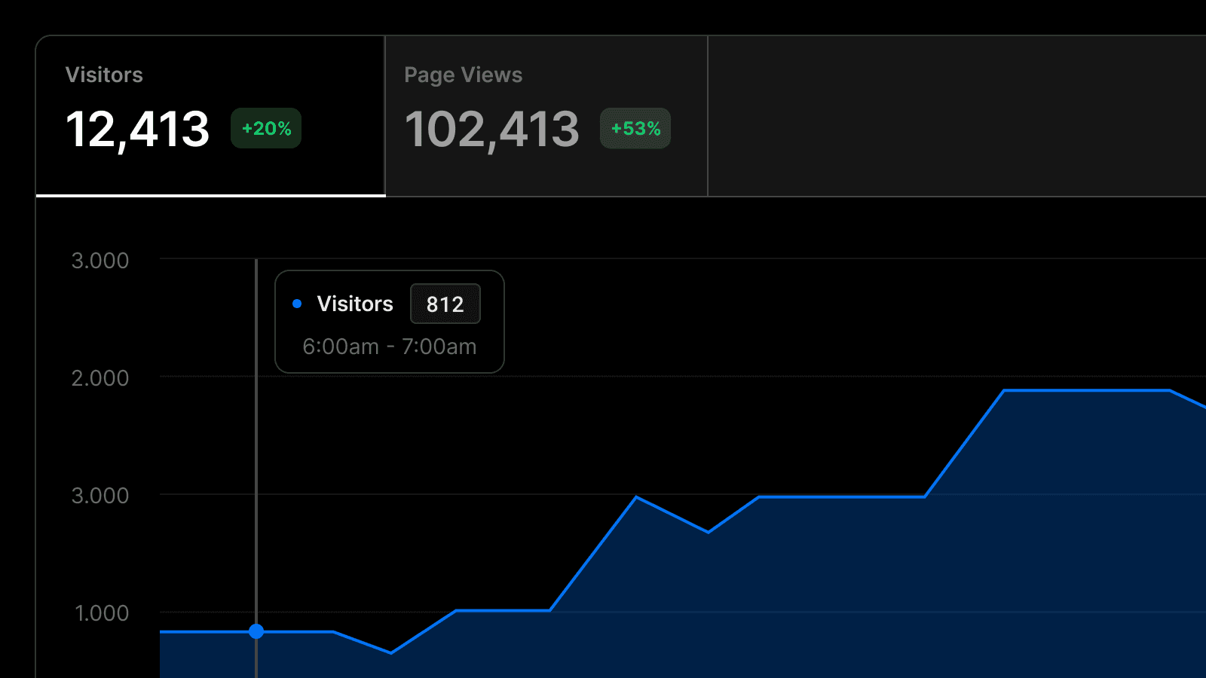Click the 6:00am - 7:00am time range text
Viewport: 1206px width, 678px height.
click(x=389, y=347)
